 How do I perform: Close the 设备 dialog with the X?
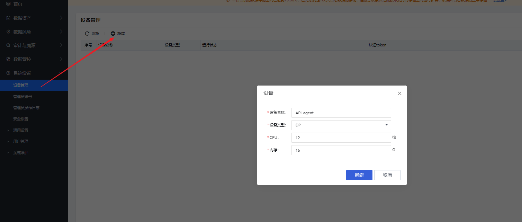pos(399,93)
